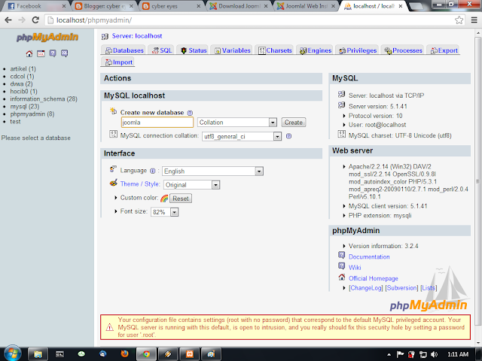This screenshot has width=482, height=361.
Task: Open the Processes tab
Action: [x=404, y=50]
